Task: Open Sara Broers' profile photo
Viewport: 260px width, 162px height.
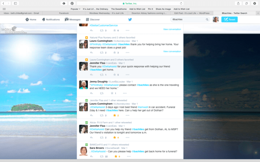Action: point(84,151)
